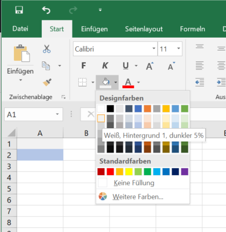Pick the black Designfarben swatch
The image size is (226, 232).
(110, 108)
